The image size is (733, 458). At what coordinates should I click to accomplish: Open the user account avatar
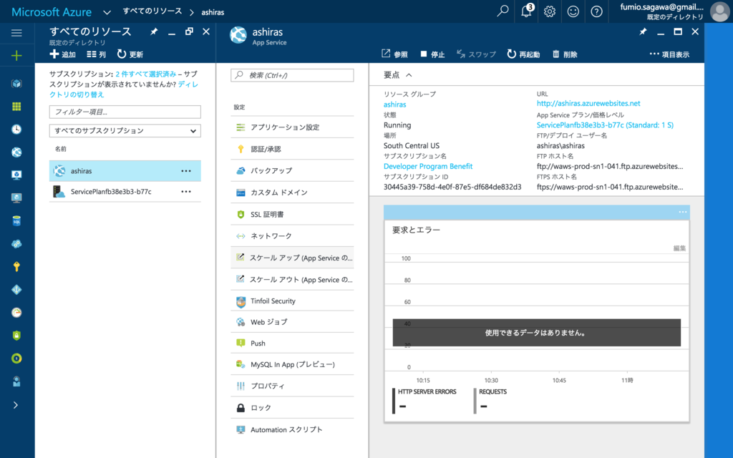[x=719, y=11]
